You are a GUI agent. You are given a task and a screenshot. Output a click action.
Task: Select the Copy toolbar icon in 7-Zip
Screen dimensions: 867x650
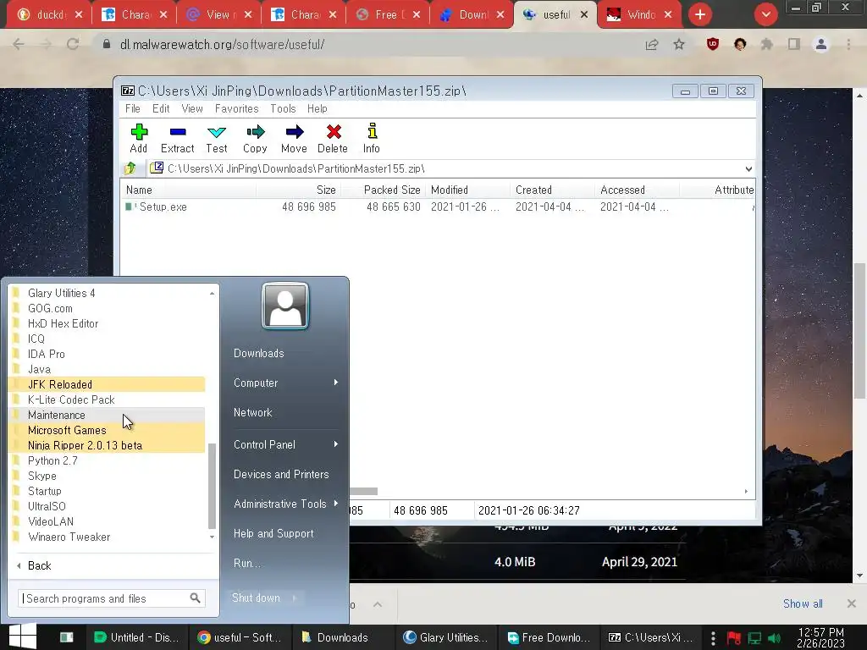click(255, 138)
